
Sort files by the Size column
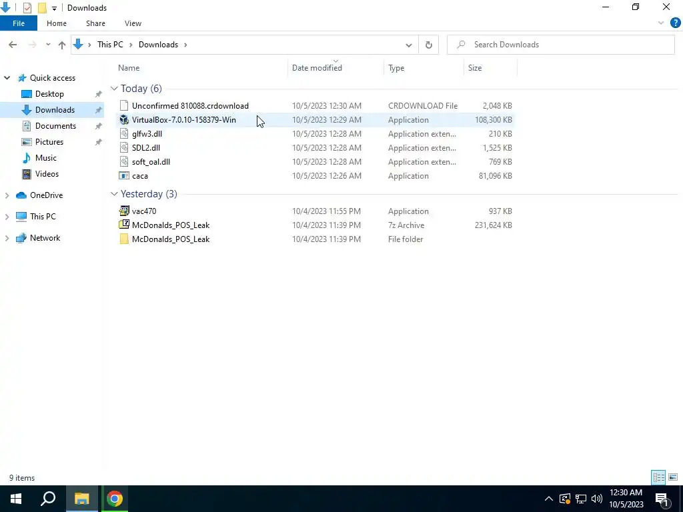tap(475, 68)
